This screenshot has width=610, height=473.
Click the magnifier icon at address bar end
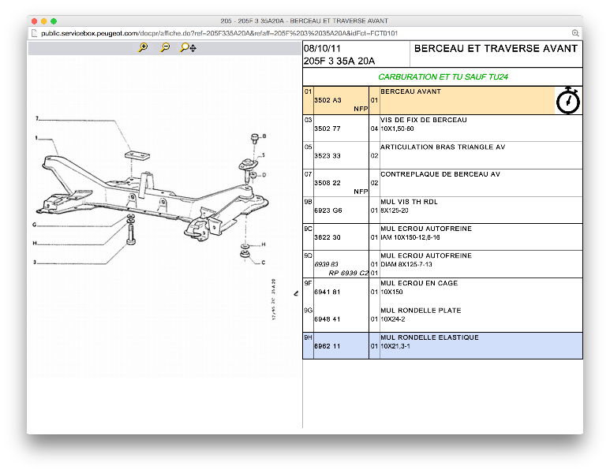(x=575, y=33)
